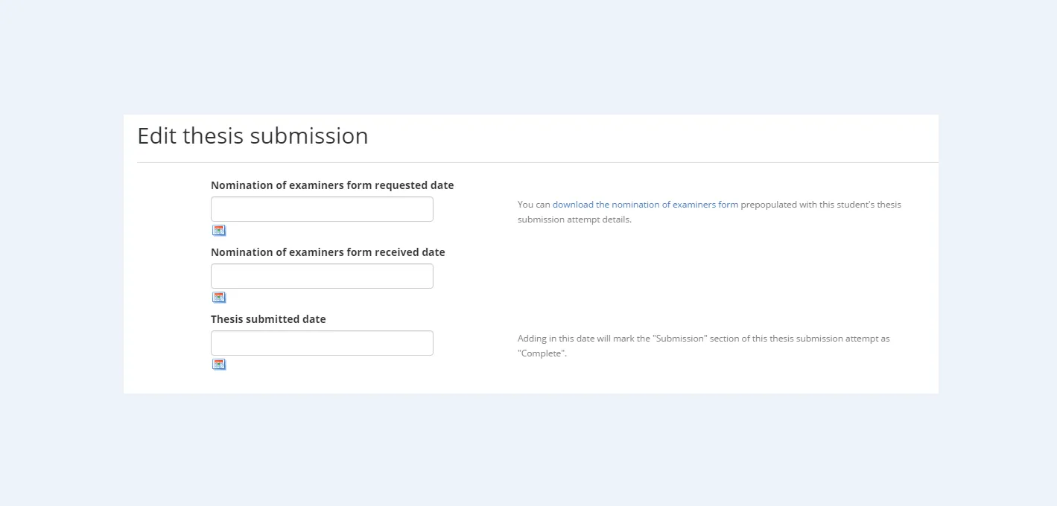Open the date chooser under the requested date field
Screen dimensions: 1057x506
219,230
